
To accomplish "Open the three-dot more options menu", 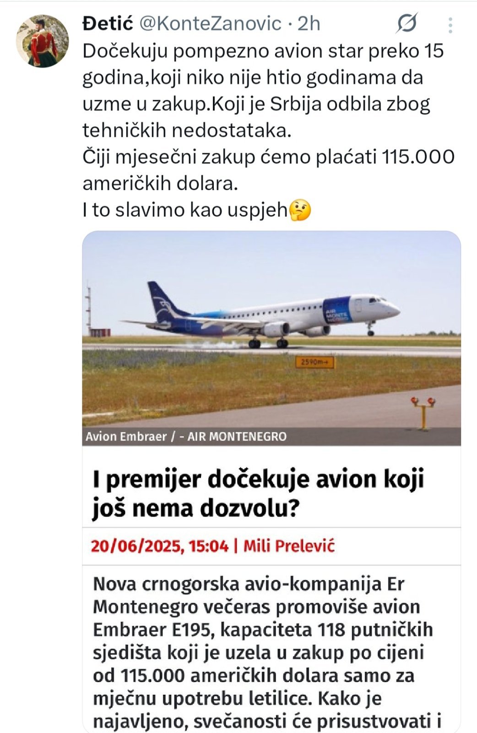I will (x=450, y=25).
